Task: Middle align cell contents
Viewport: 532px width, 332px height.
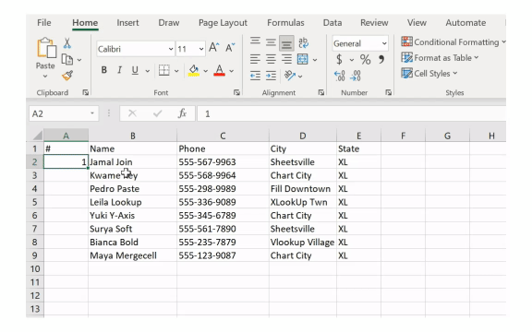Action: coord(271,42)
